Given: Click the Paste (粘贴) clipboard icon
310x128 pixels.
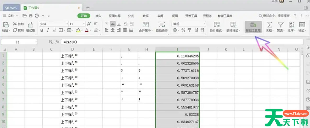Looking at the screenshot, I should click(x=6, y=24).
